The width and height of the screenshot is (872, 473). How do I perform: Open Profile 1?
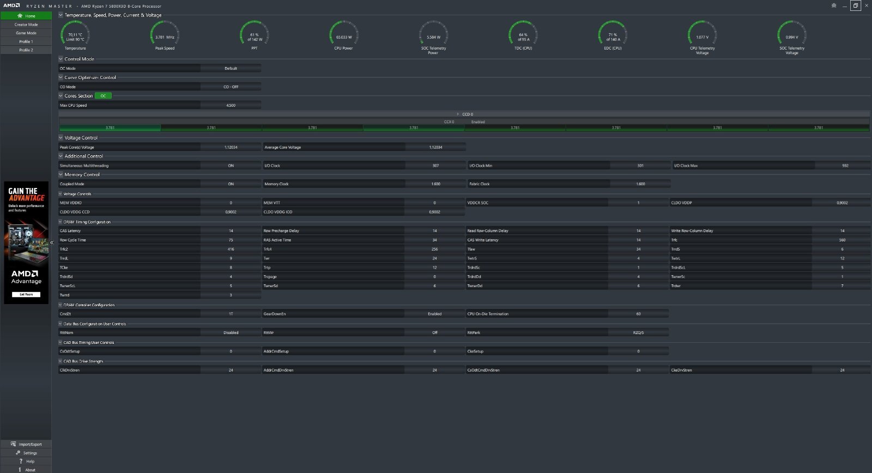[26, 41]
